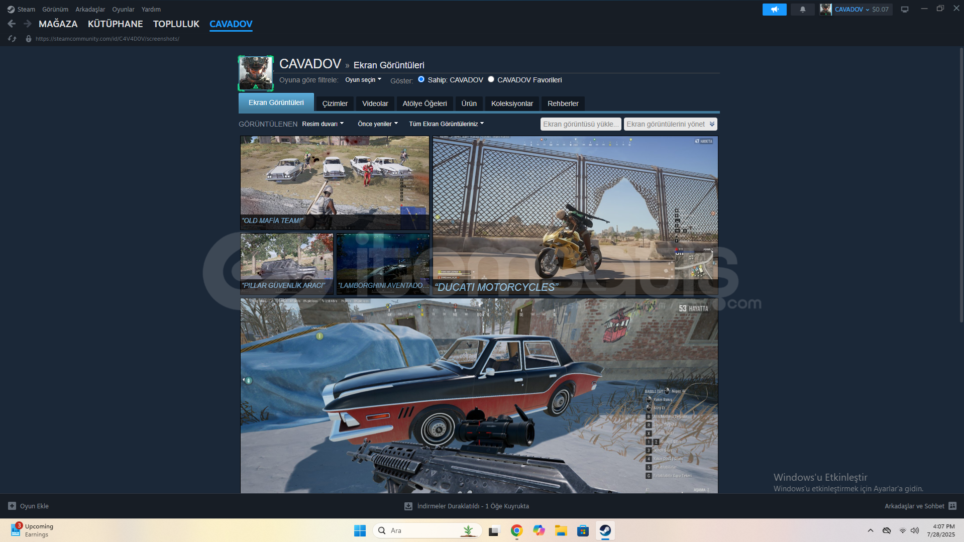Switch to the Videolar tab
The width and height of the screenshot is (964, 542).
[375, 103]
